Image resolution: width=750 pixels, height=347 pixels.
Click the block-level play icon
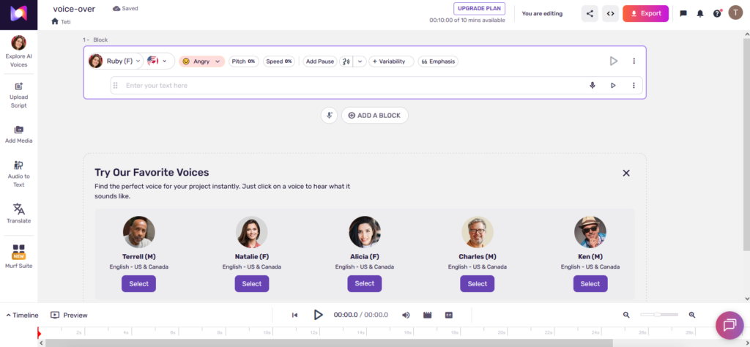pyautogui.click(x=614, y=61)
